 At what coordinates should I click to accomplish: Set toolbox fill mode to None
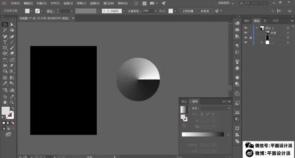[x=13, y=123]
